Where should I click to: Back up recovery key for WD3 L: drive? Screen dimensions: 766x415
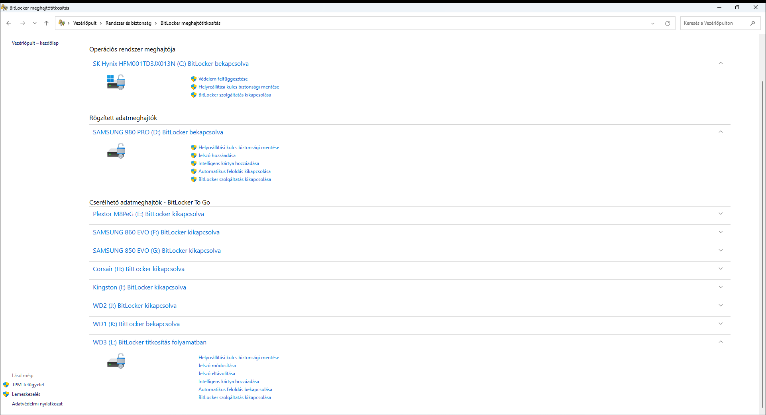(x=239, y=358)
